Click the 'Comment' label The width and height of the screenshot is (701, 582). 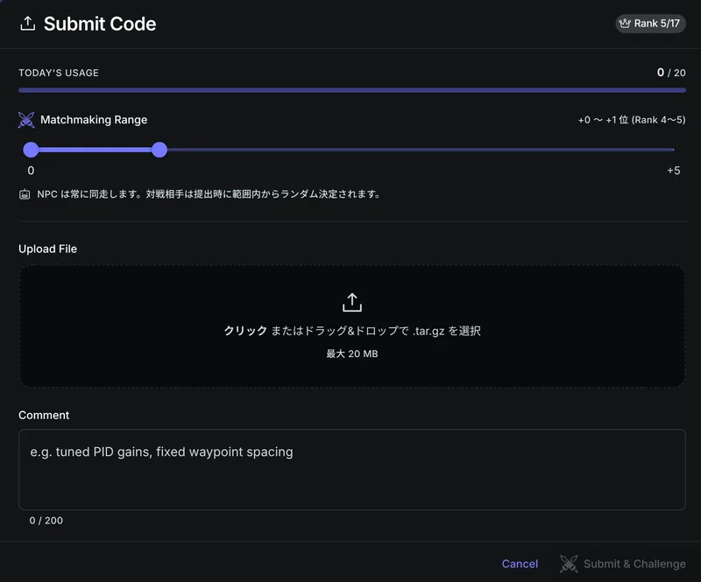coord(44,415)
